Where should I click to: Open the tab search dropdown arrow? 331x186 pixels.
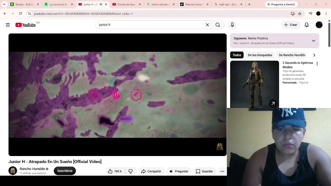(4, 4)
